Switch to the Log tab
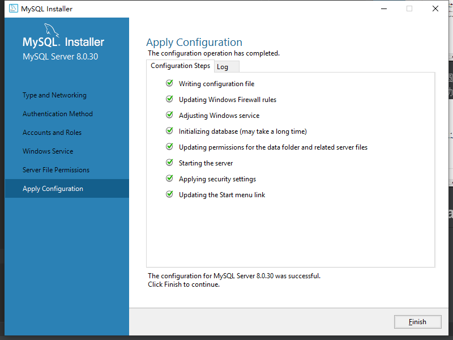The height and width of the screenshot is (340, 453). pos(226,67)
